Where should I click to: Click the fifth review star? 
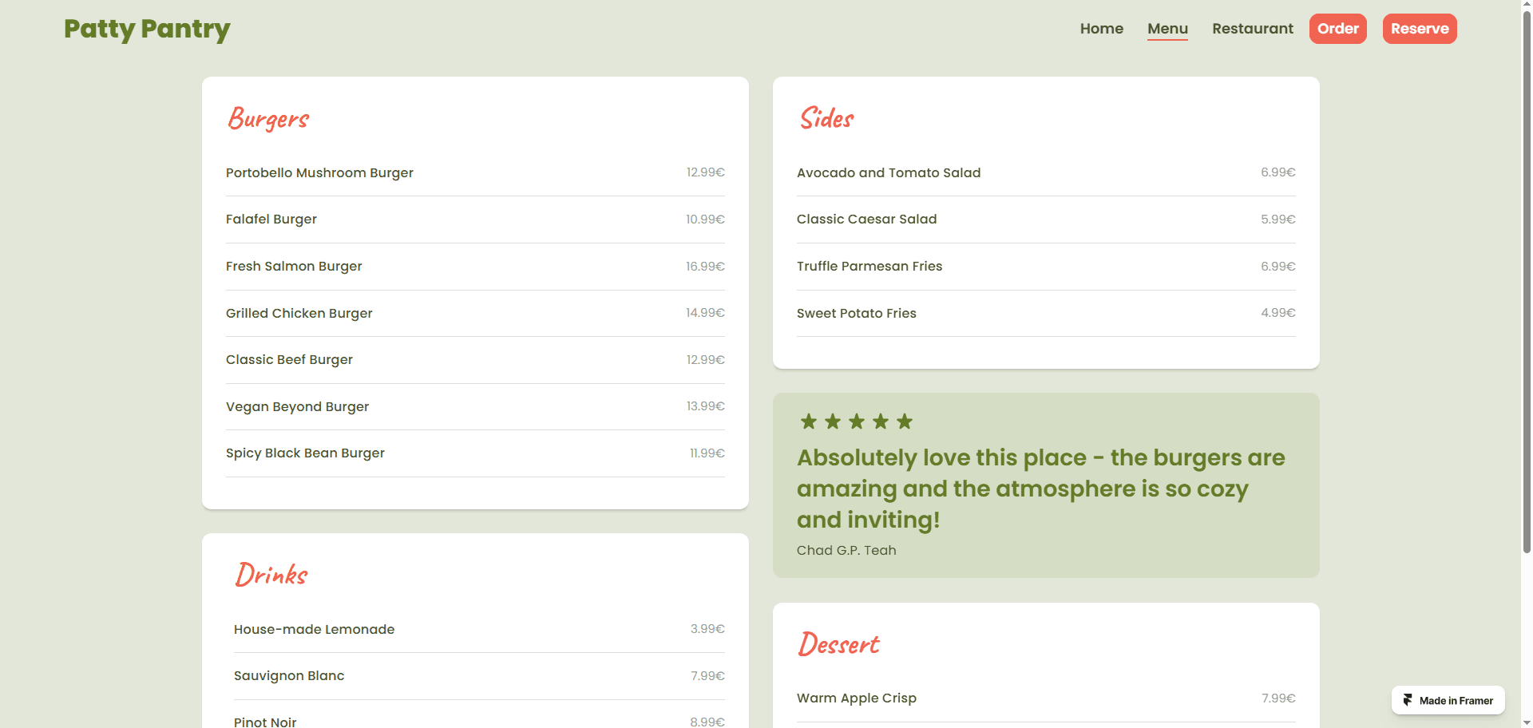click(x=904, y=421)
